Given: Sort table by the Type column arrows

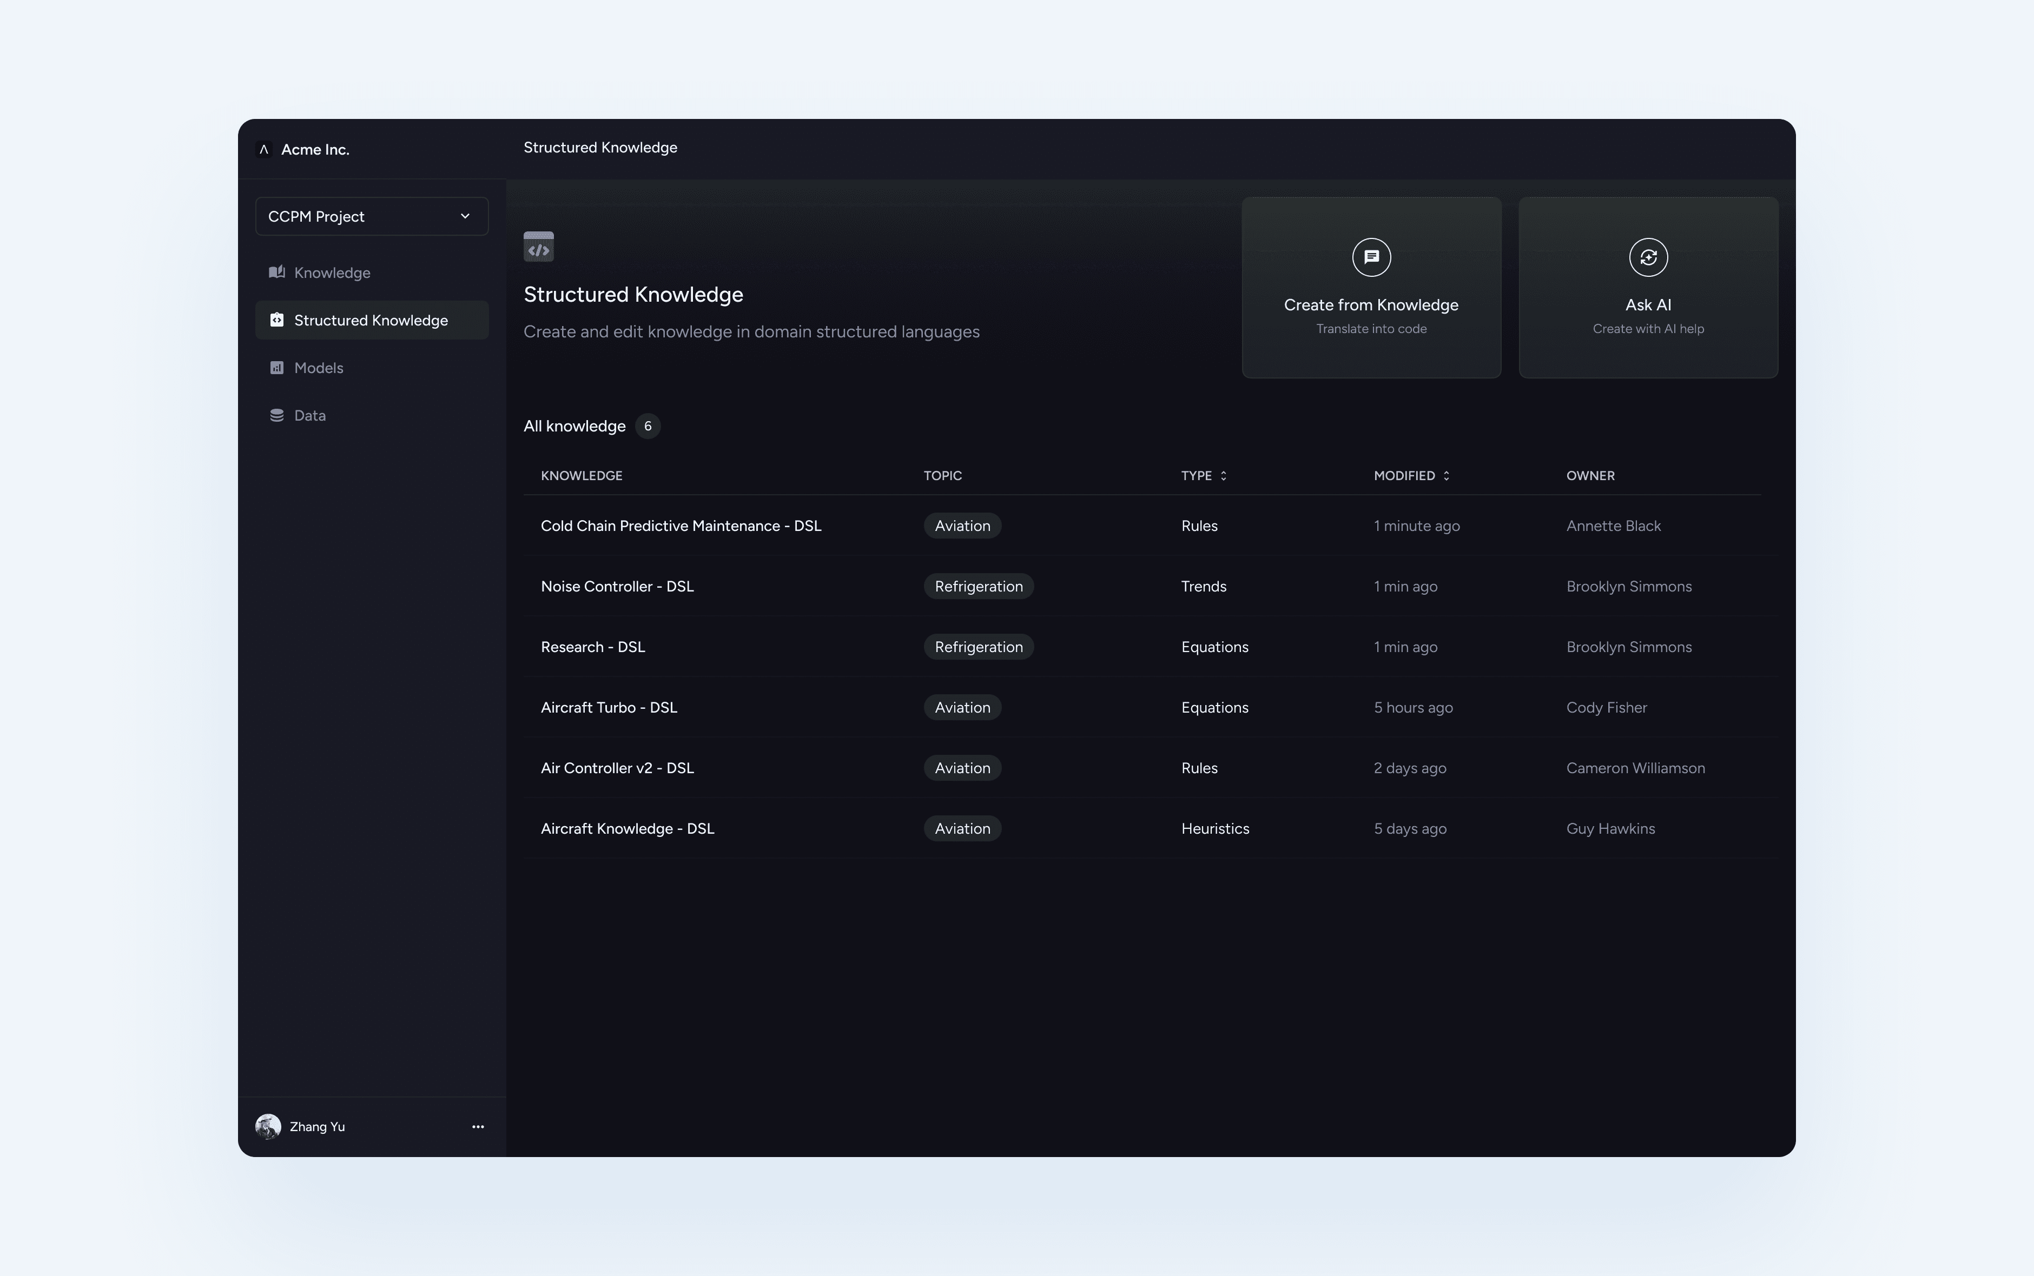Looking at the screenshot, I should pos(1224,476).
